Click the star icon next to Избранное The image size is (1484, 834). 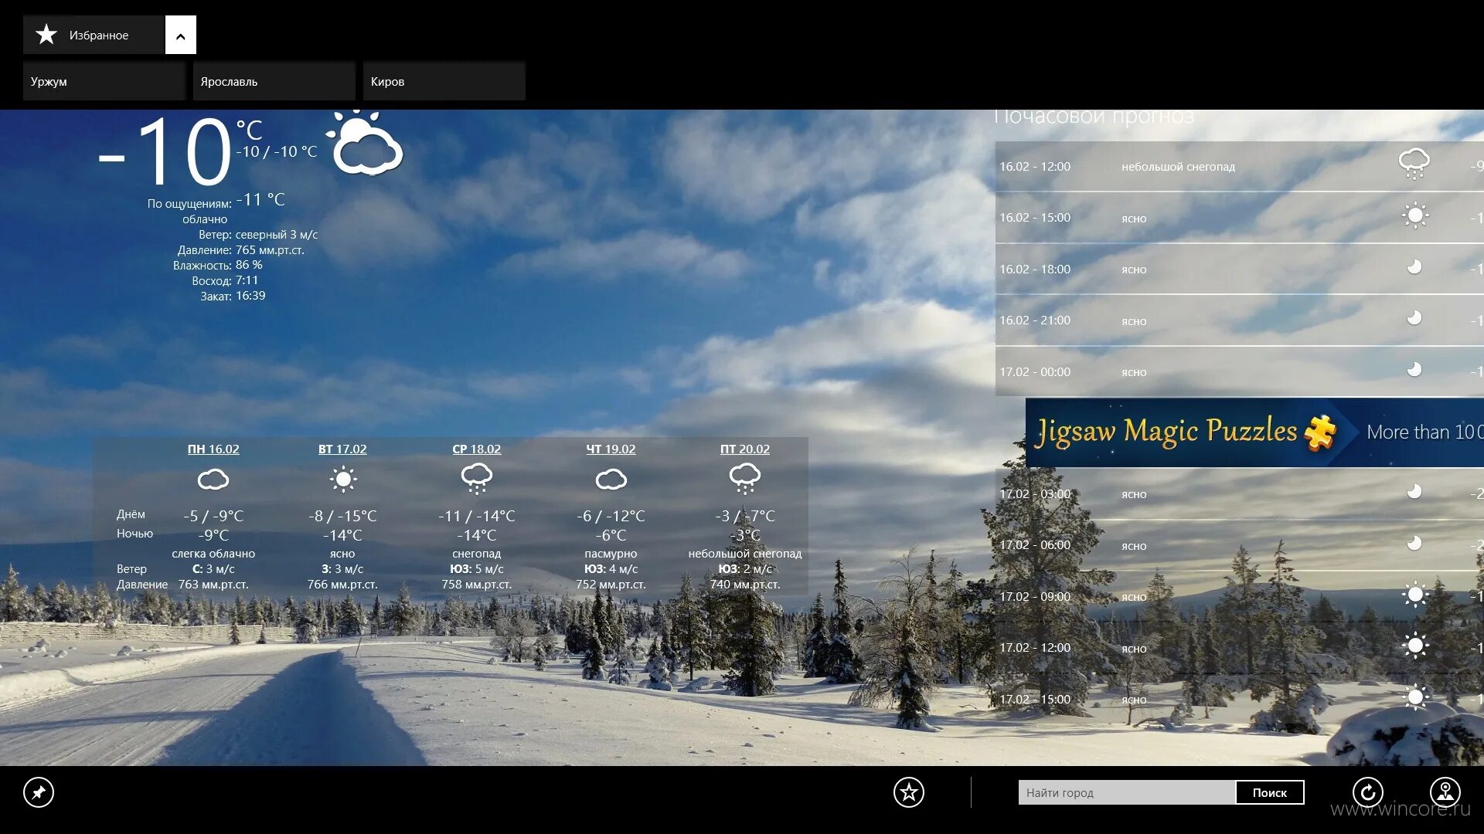click(x=46, y=35)
